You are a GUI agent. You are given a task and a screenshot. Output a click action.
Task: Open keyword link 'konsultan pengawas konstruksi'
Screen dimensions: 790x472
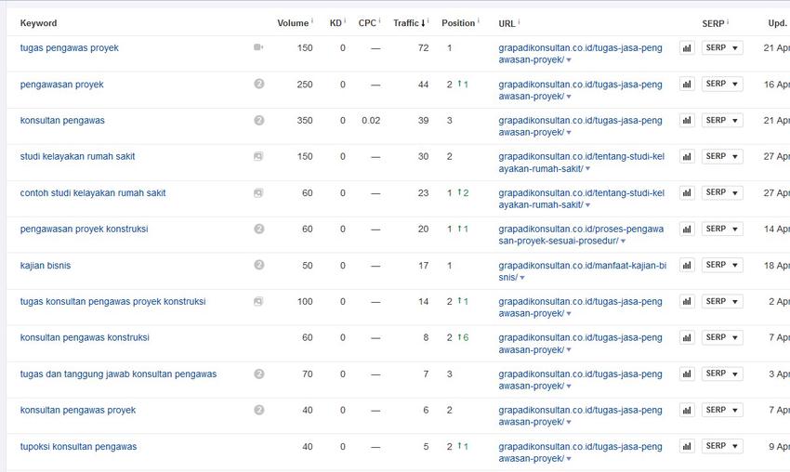point(85,337)
